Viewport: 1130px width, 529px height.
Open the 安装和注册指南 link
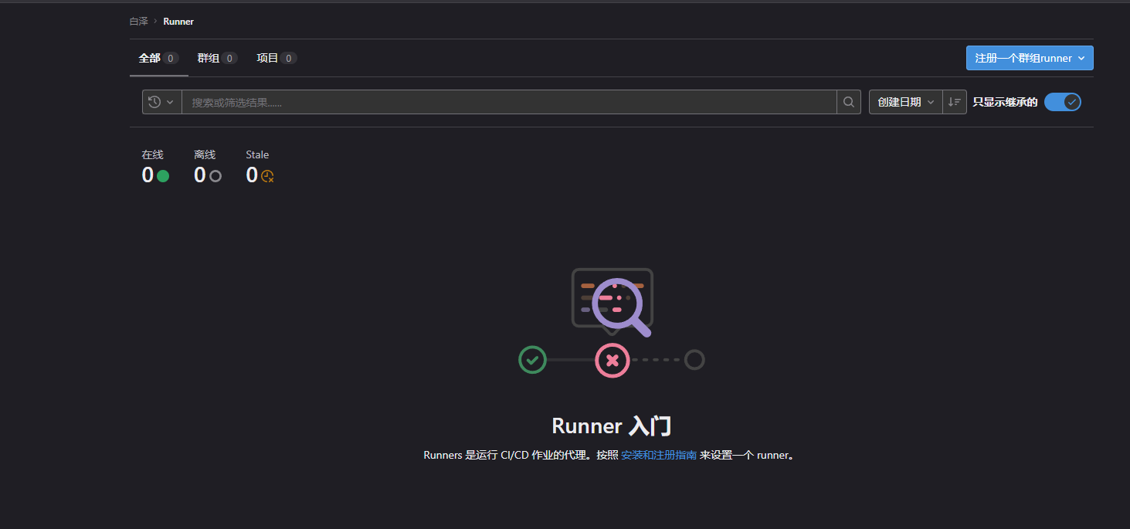(658, 455)
